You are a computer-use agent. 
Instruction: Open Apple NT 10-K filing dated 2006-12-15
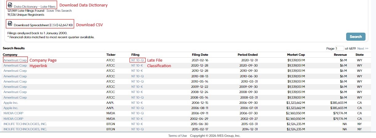pos(137,103)
